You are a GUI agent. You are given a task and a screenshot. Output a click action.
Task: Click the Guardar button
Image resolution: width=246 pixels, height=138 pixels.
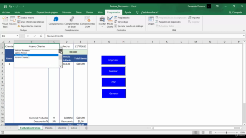coord(113,71)
